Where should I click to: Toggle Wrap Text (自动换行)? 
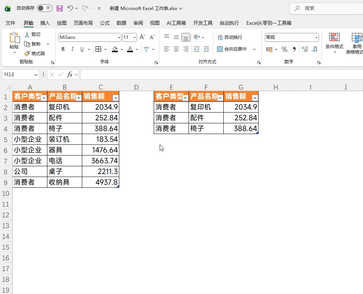[230, 37]
